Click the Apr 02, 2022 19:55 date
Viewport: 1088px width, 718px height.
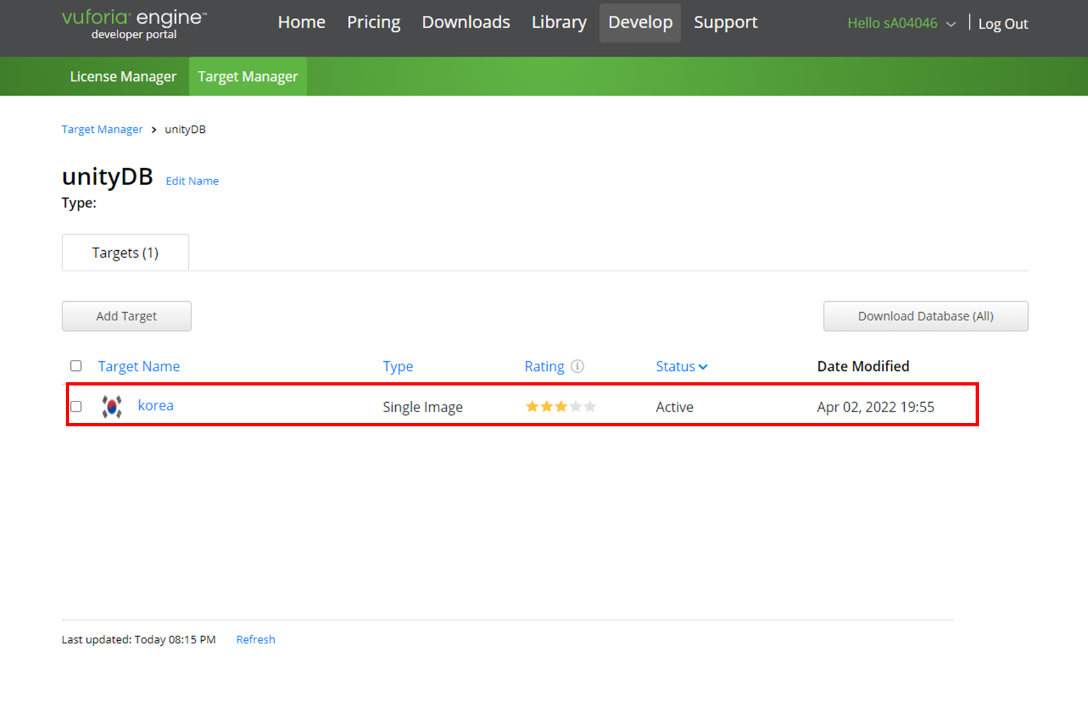[x=875, y=407]
